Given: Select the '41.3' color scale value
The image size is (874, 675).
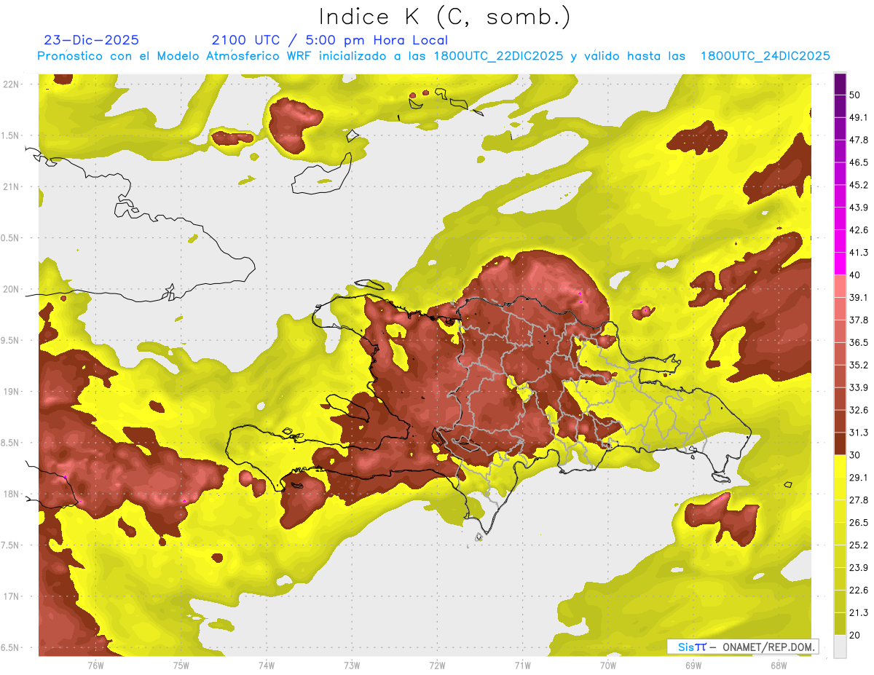Looking at the screenshot, I should (859, 253).
